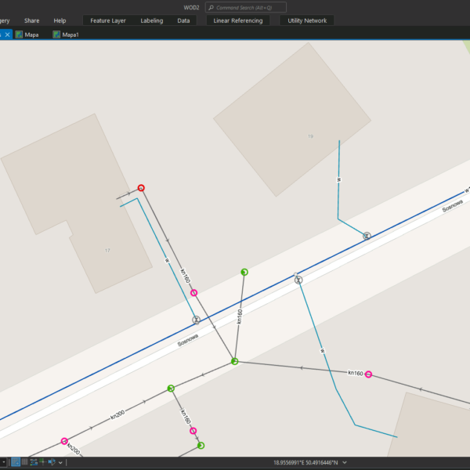470x470 pixels.
Task: Select the Utility Network tab
Action: pos(306,20)
